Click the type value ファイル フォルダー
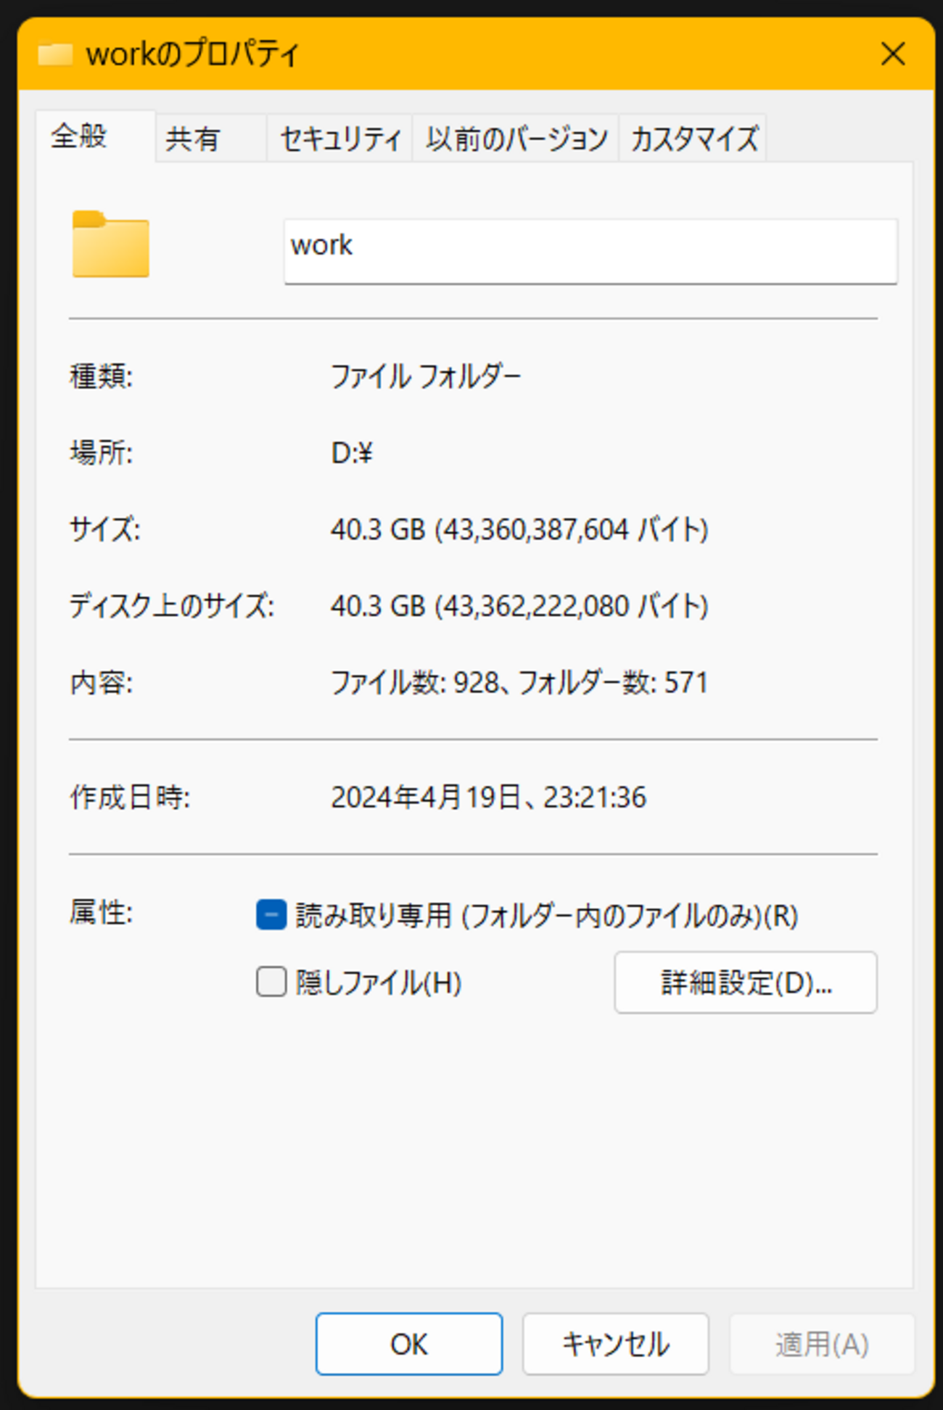 point(426,377)
